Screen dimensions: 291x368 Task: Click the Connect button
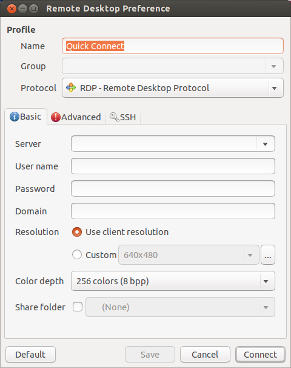pyautogui.click(x=260, y=355)
